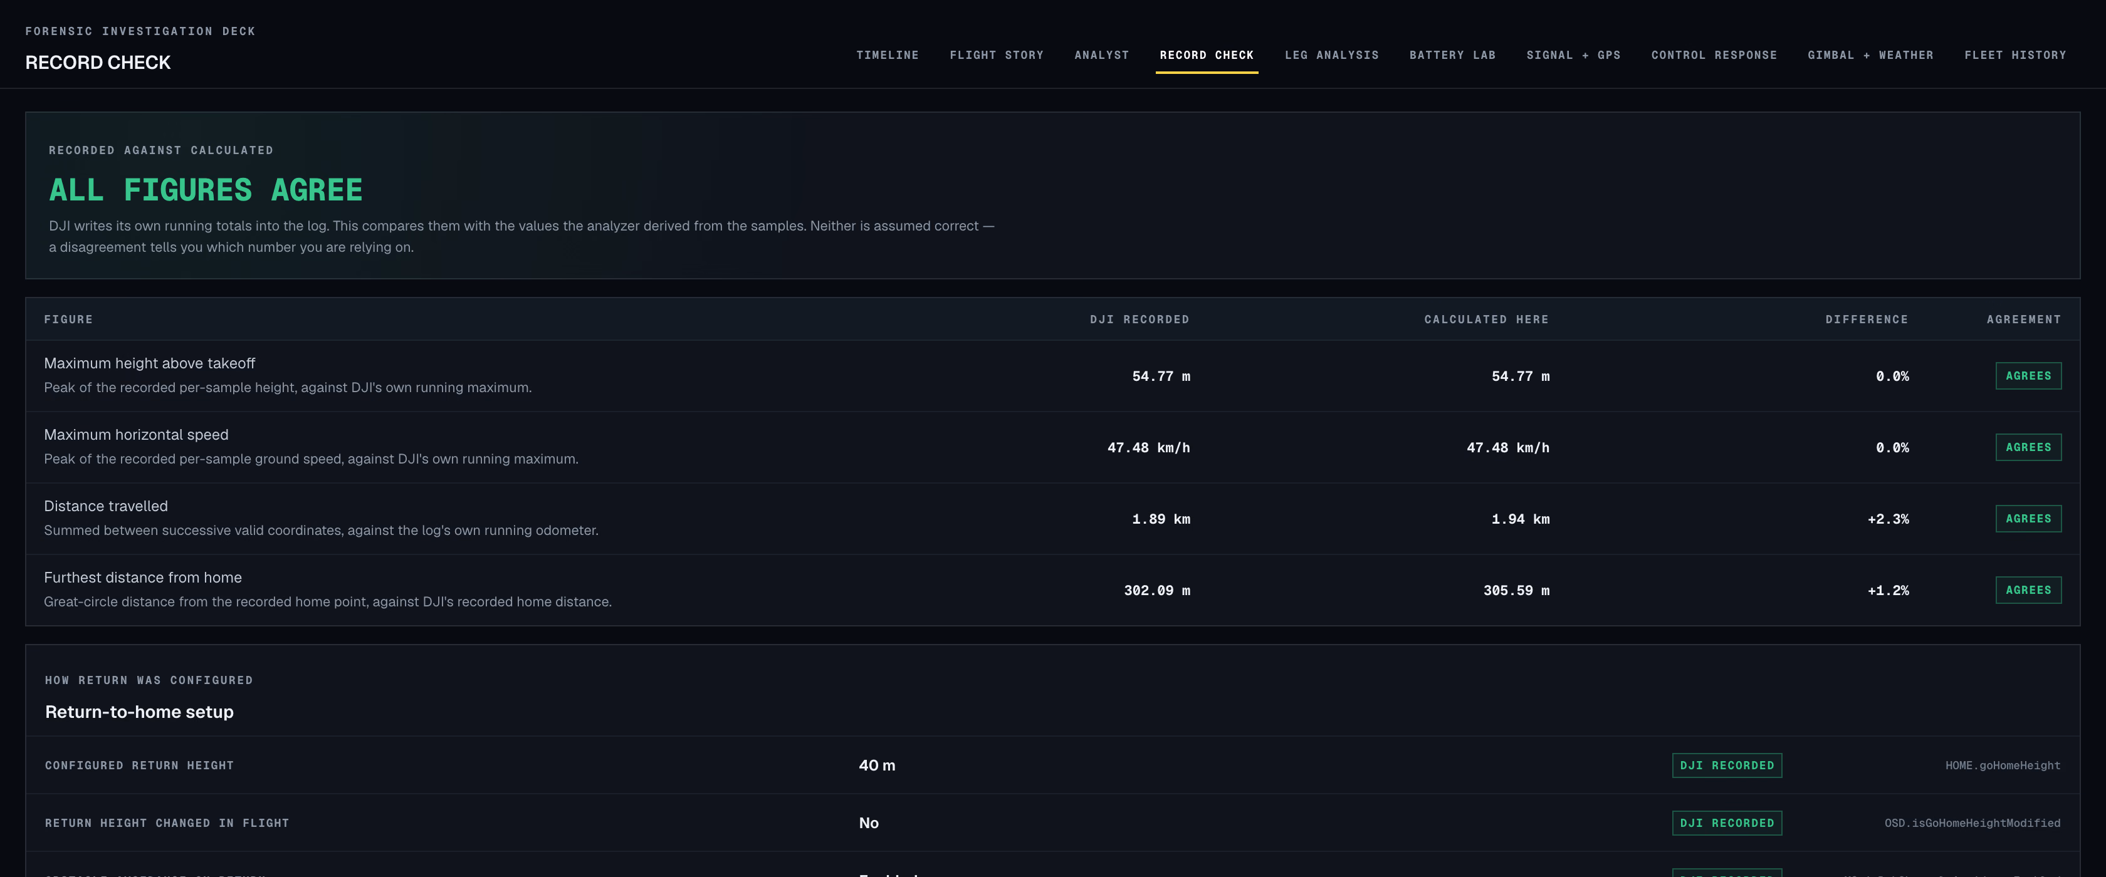Open the Fleet History tab

(2015, 54)
